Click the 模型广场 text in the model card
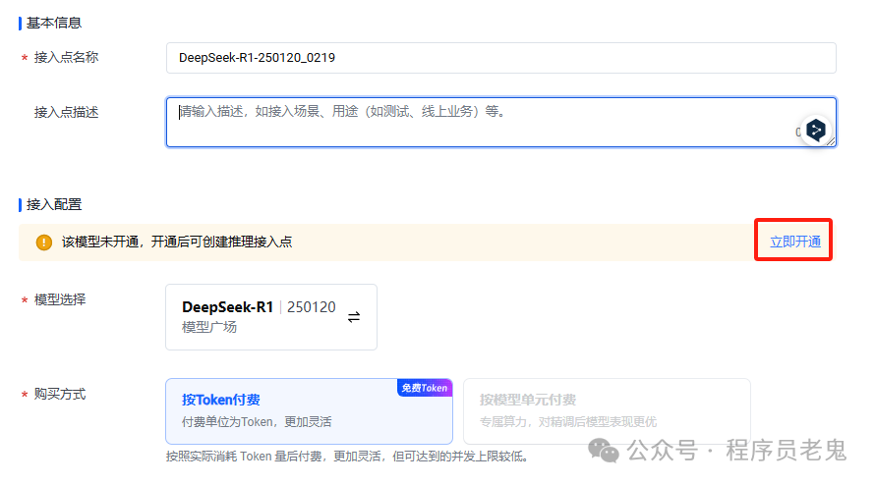Viewport: 875px width, 485px height. [x=209, y=327]
